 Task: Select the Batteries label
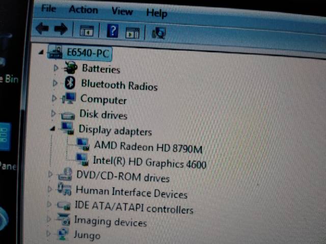click(x=101, y=69)
